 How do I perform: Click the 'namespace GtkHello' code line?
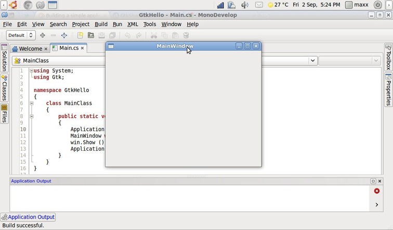tap(61, 90)
